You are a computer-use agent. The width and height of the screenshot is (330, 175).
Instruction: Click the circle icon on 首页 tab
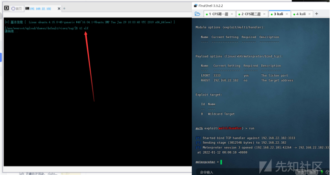tap(13, 9)
